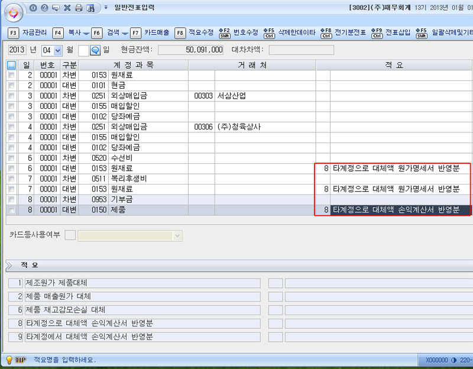Open 삭제한데이타 menu item

pos(297,33)
